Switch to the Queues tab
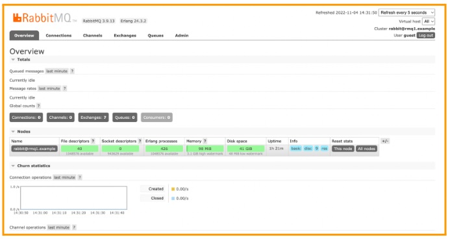 point(156,36)
